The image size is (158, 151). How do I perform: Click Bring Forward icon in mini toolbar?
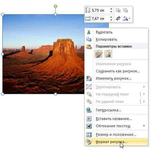point(118,10)
